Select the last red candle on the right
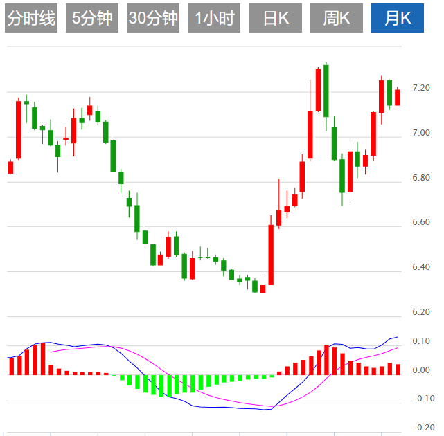The height and width of the screenshot is (436, 444). tap(398, 97)
